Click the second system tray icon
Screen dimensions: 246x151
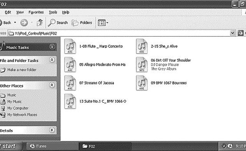coord(230,146)
